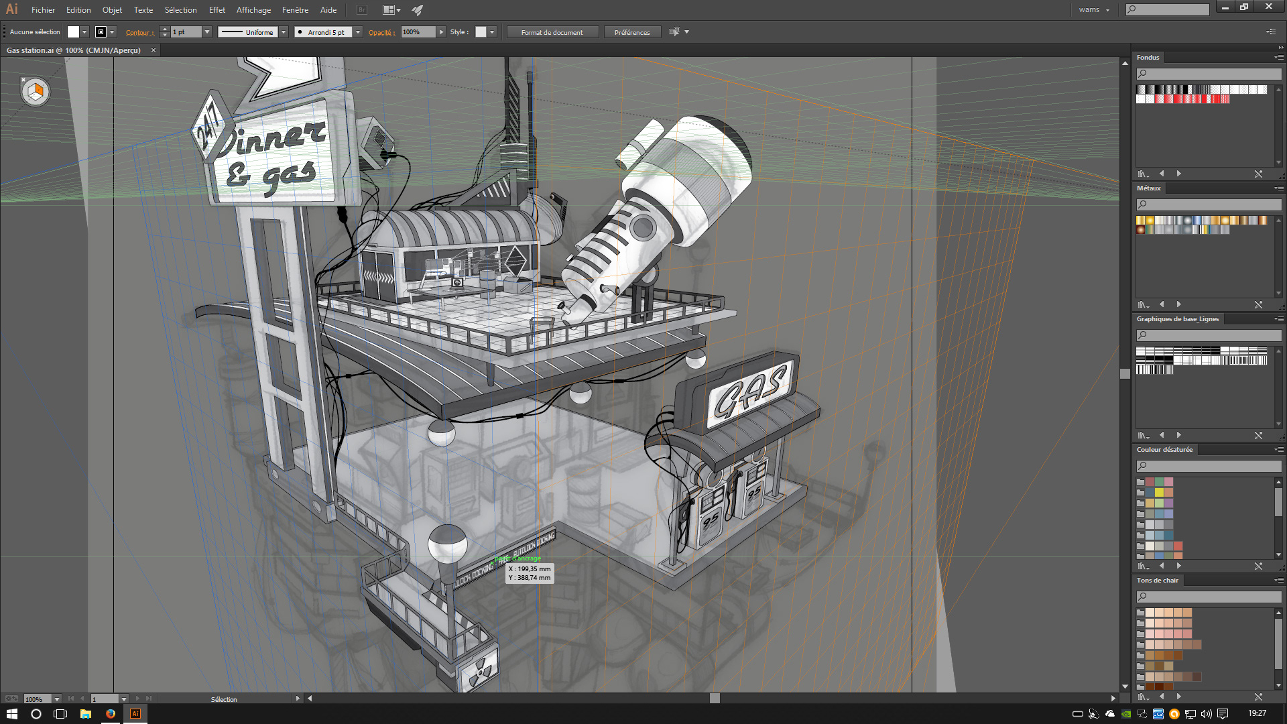Click the align to selection icon in control bar
The height and width of the screenshot is (724, 1287).
pyautogui.click(x=674, y=32)
